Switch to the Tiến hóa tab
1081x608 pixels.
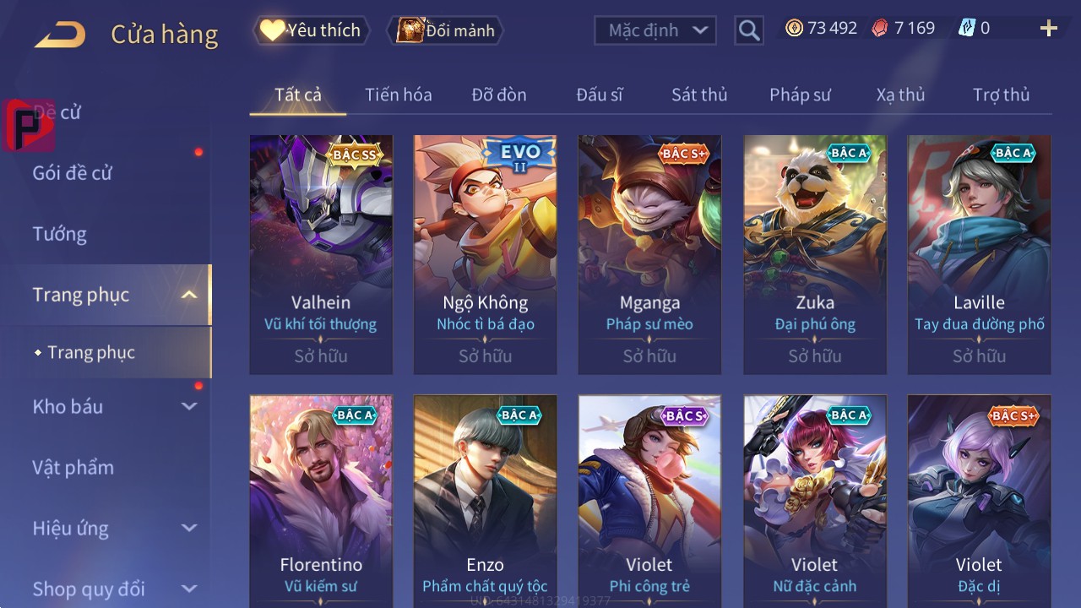coord(399,95)
